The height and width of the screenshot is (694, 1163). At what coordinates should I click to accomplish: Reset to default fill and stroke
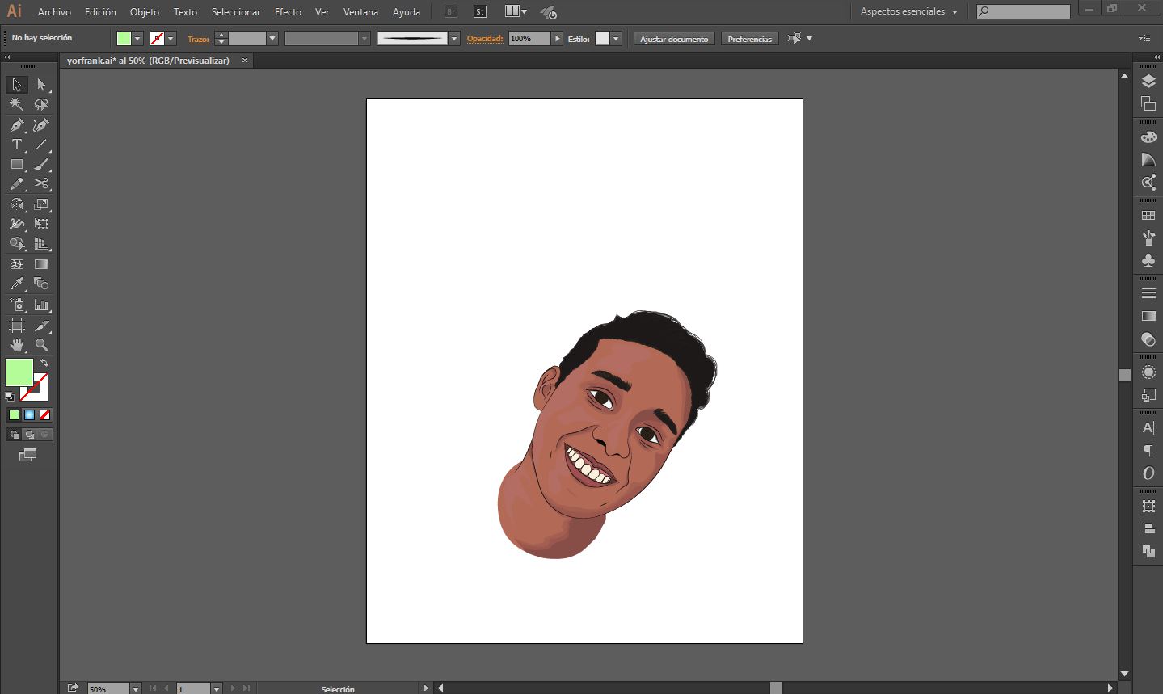pyautogui.click(x=10, y=397)
